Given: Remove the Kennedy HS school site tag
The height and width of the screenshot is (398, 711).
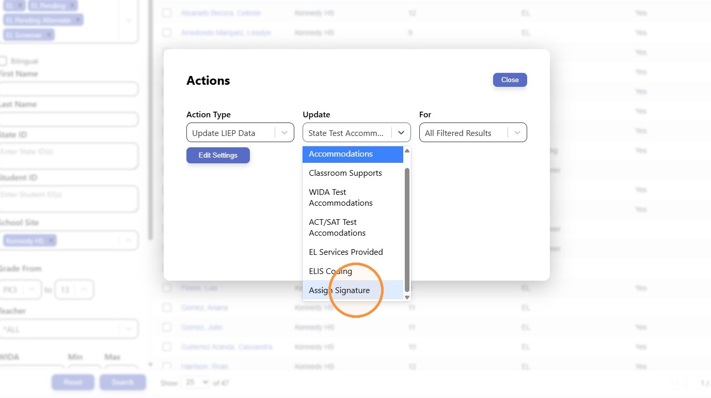Looking at the screenshot, I should click(x=51, y=241).
